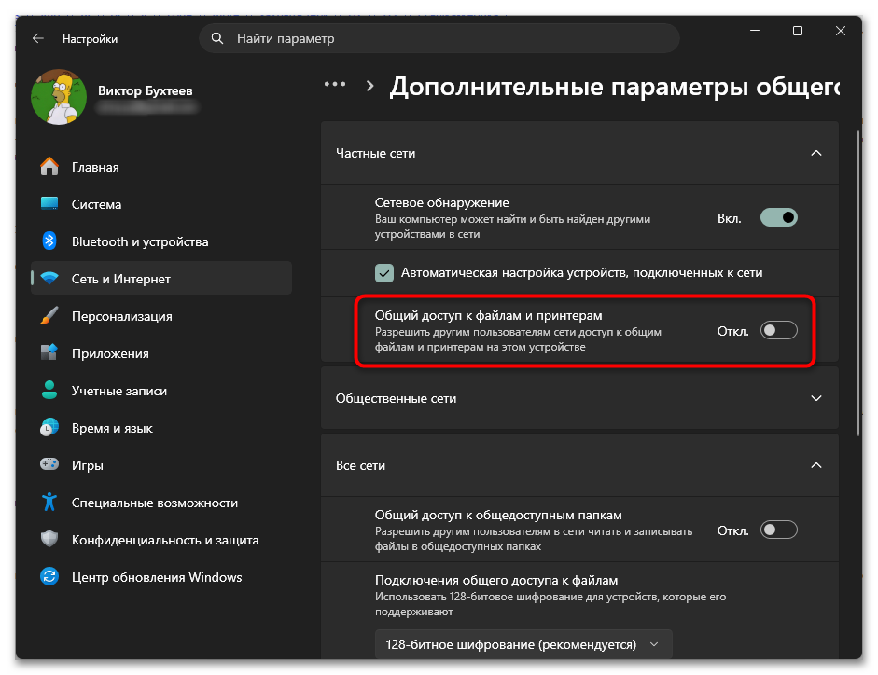Open the Время и язык section
Screen dimensions: 878x675
[161, 428]
